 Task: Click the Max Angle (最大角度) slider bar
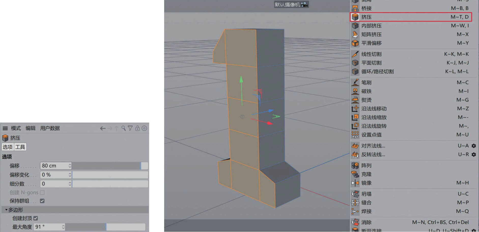tap(105, 227)
